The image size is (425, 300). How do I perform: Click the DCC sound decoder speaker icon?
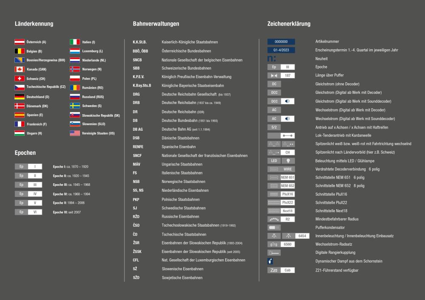tap(288, 101)
